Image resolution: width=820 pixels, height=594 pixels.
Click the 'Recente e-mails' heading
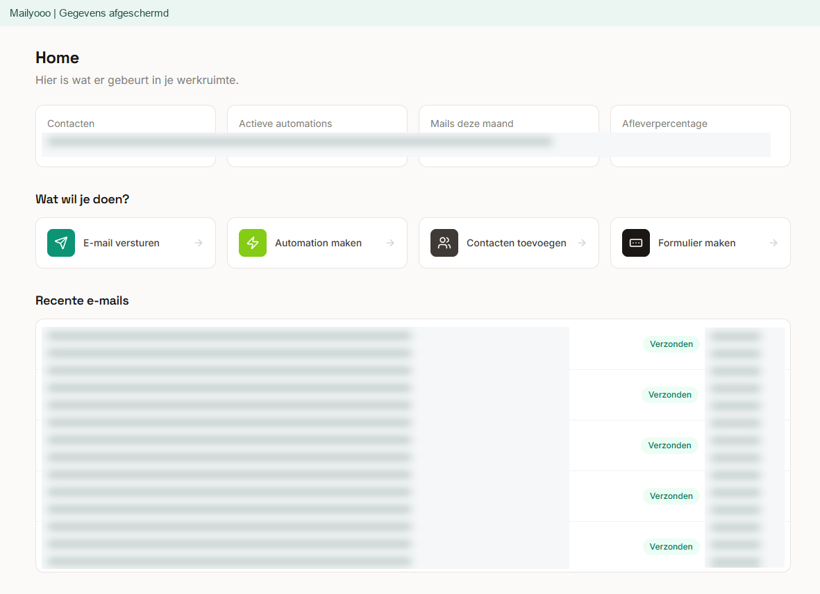(x=82, y=300)
